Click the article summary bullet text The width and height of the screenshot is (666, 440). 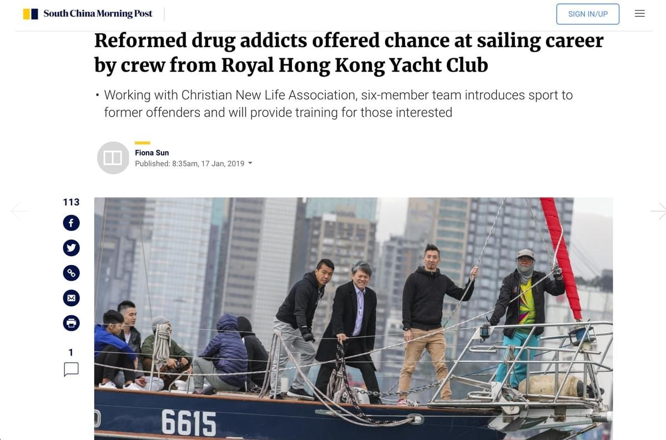(339, 103)
